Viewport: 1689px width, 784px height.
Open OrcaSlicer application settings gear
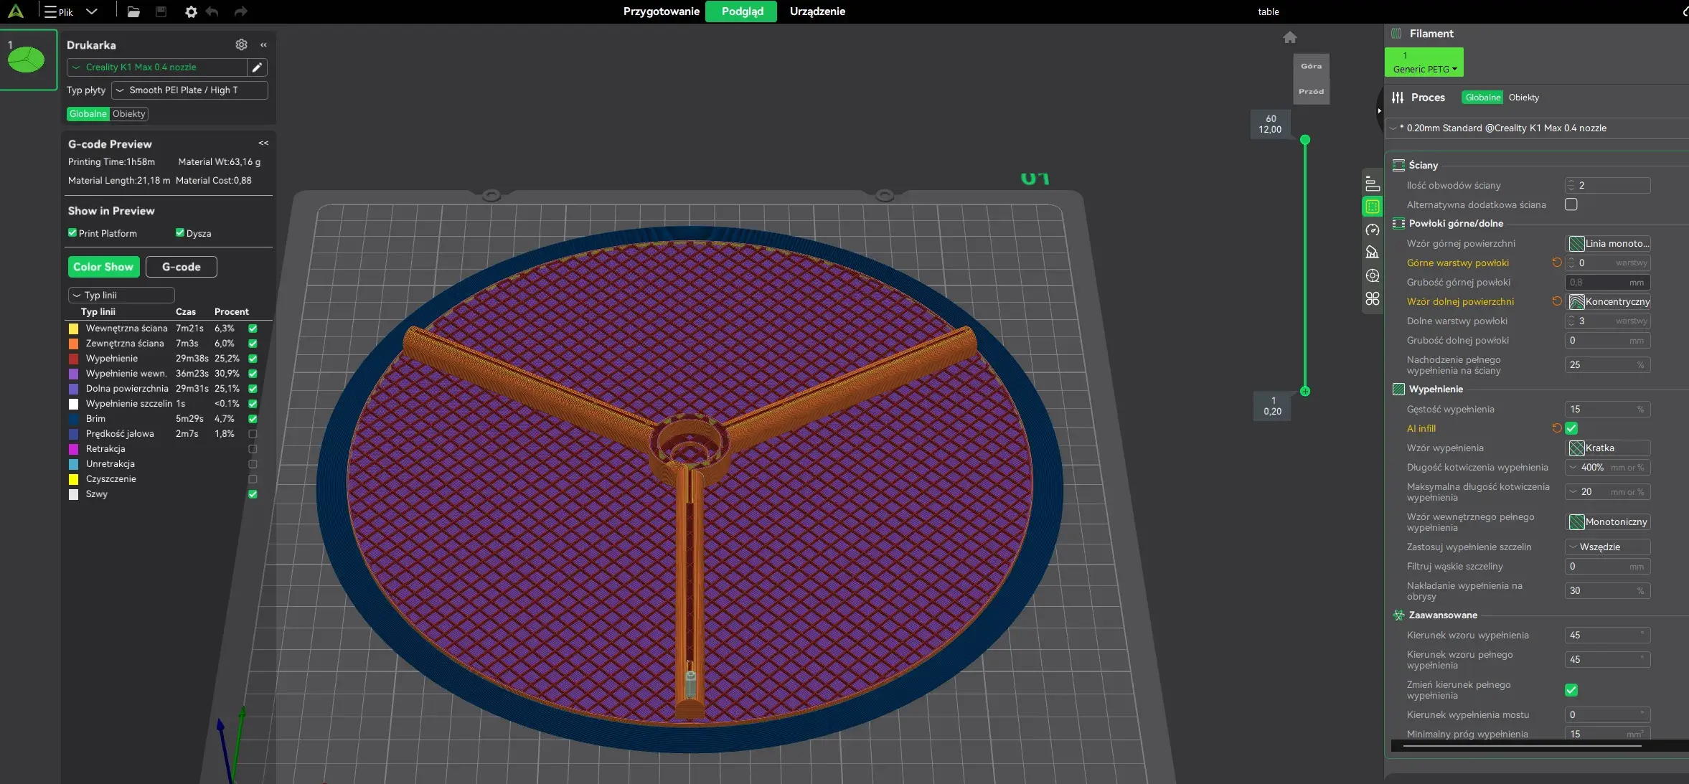click(x=190, y=11)
